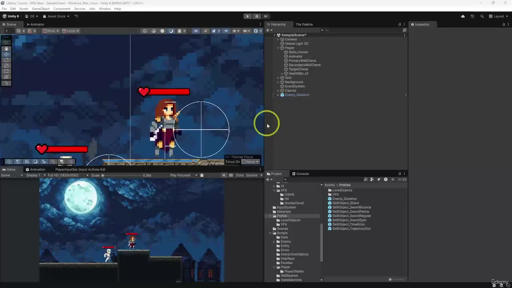Open the File menu
The height and width of the screenshot is (288, 512).
pos(4,9)
